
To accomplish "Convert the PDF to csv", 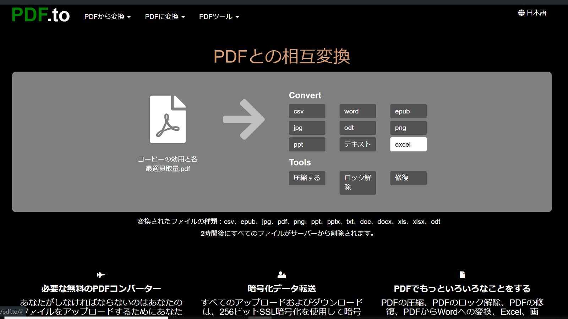I will [x=307, y=111].
